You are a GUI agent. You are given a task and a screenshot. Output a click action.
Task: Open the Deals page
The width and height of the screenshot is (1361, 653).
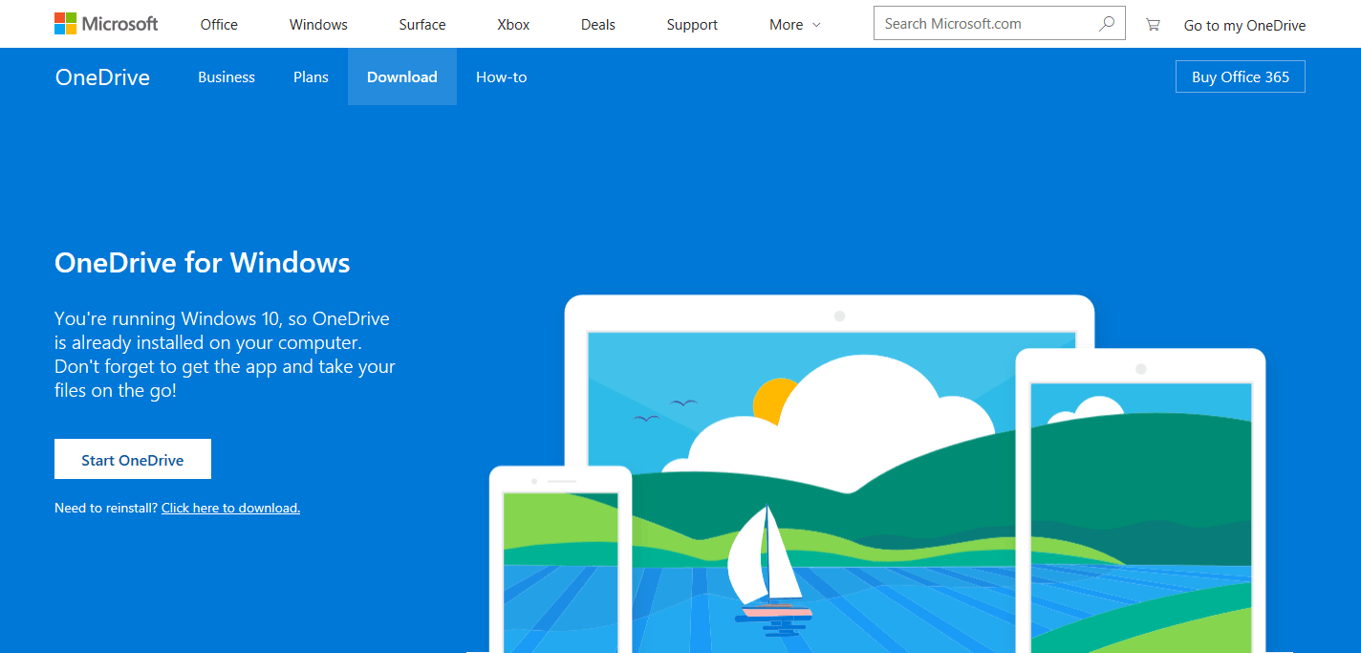tap(597, 24)
